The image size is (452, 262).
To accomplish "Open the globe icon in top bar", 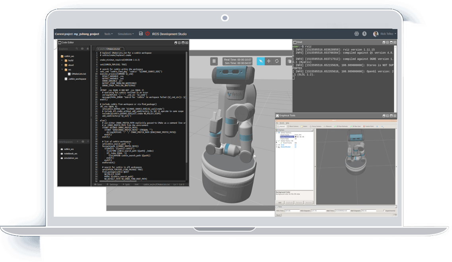I will tap(356, 34).
